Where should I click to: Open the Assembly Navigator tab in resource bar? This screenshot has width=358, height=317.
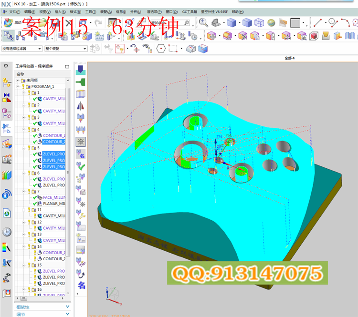point(6,82)
